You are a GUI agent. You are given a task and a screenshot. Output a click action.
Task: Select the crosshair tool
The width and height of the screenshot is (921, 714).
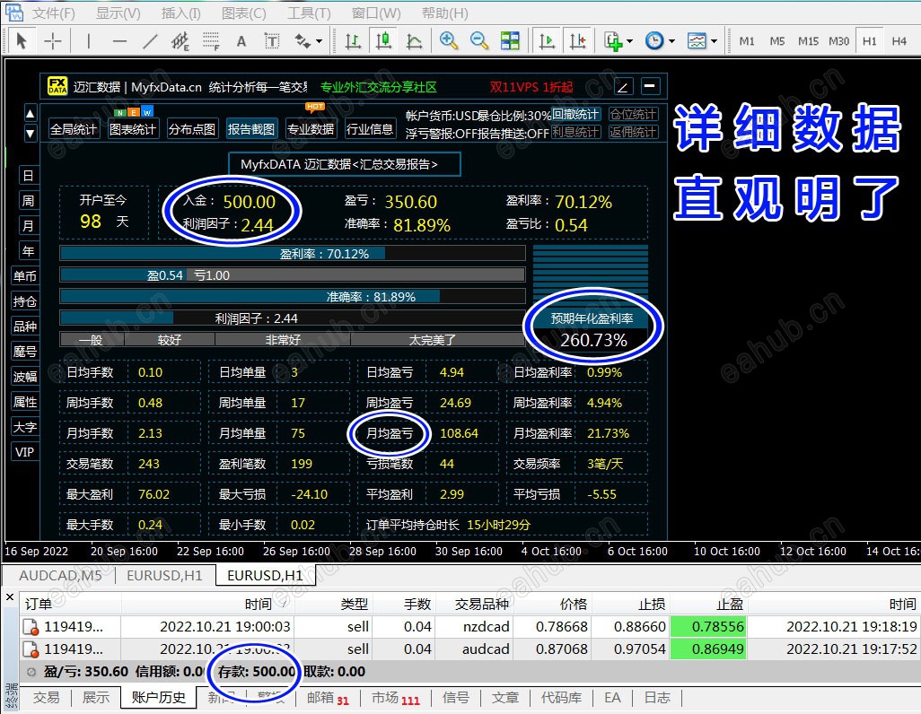click(x=53, y=41)
